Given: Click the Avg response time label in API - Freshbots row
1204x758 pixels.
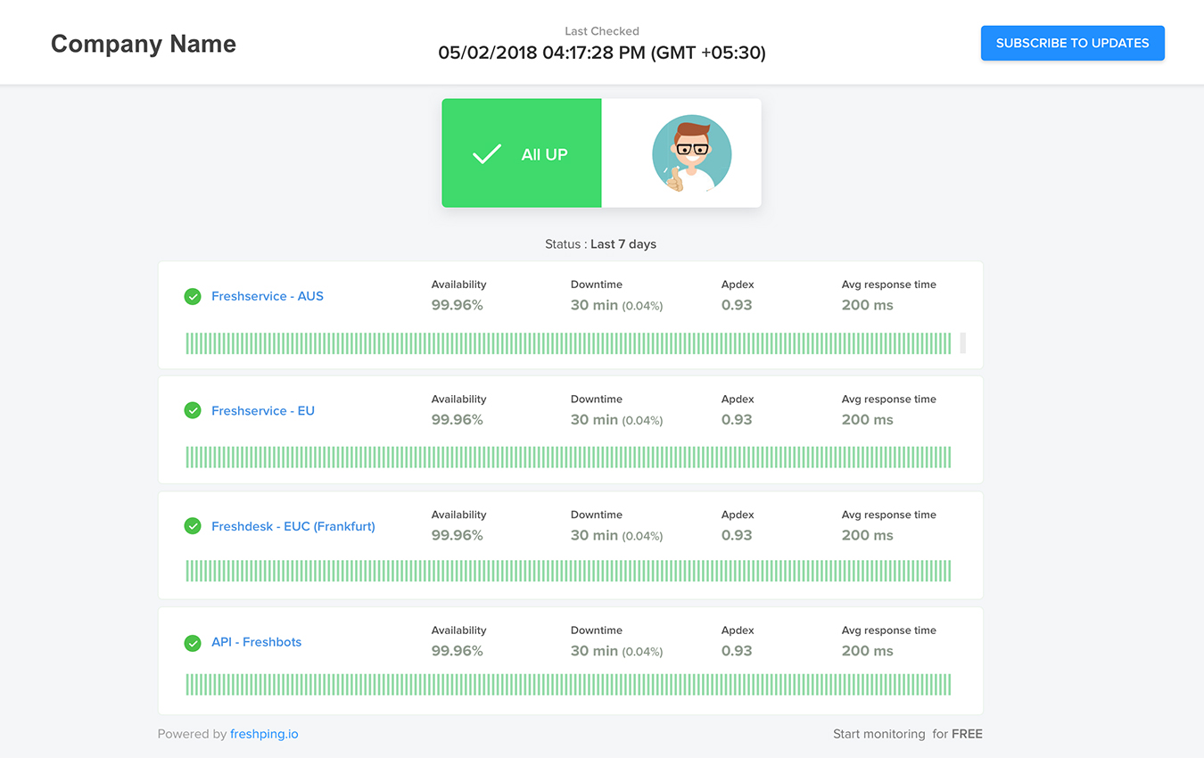Looking at the screenshot, I should click(889, 630).
